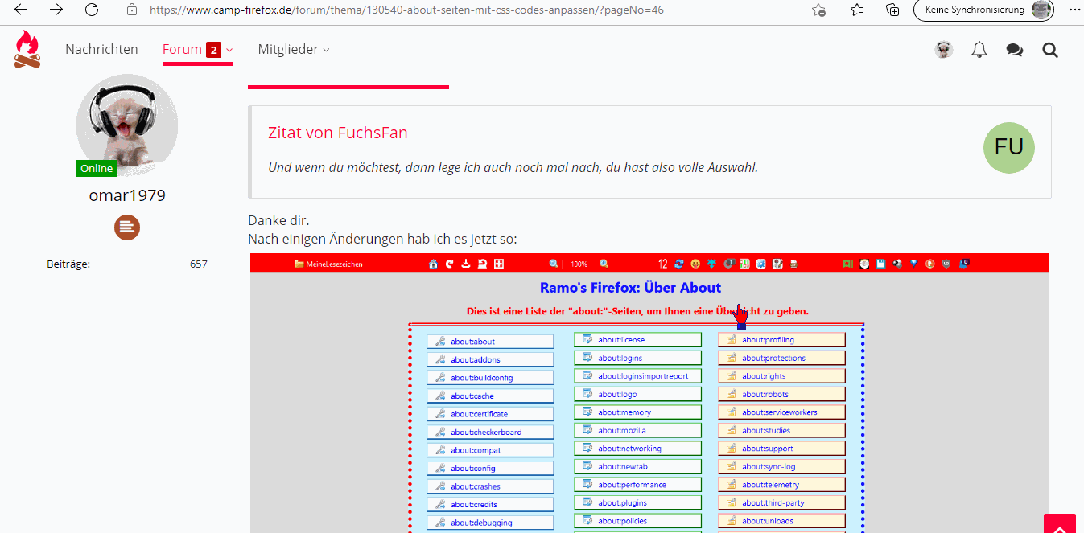Click the green Online status badge

tap(97, 168)
